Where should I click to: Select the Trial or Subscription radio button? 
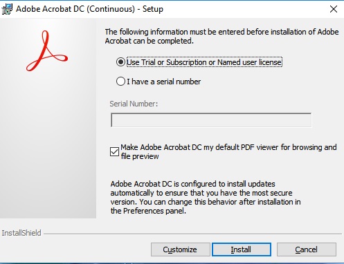point(120,62)
